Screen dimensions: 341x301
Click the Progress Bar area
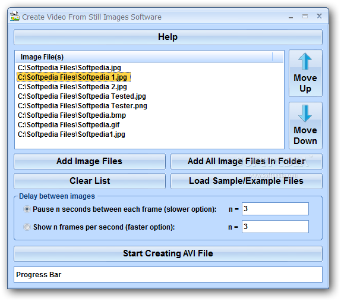pos(168,275)
